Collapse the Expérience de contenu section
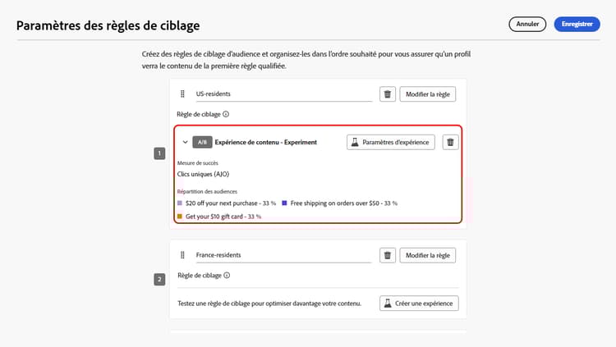Viewport: 616px width, 347px height. click(185, 142)
